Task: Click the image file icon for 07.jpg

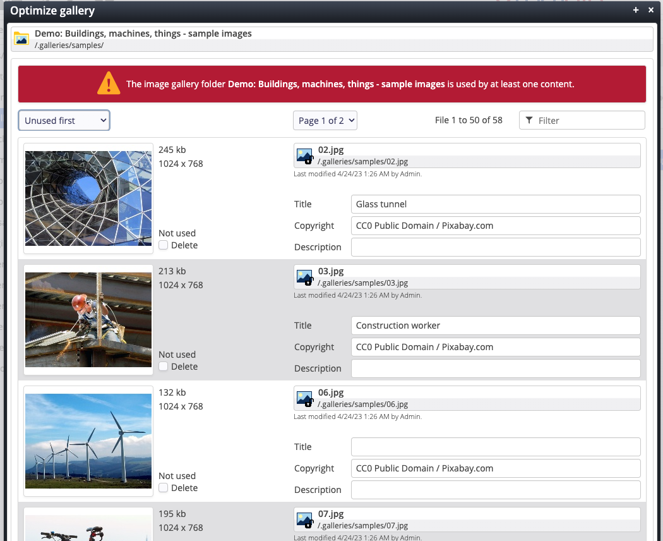Action: click(x=304, y=520)
